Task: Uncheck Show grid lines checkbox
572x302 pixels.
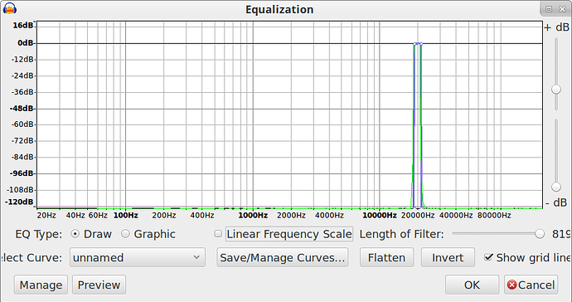Action: tap(488, 257)
